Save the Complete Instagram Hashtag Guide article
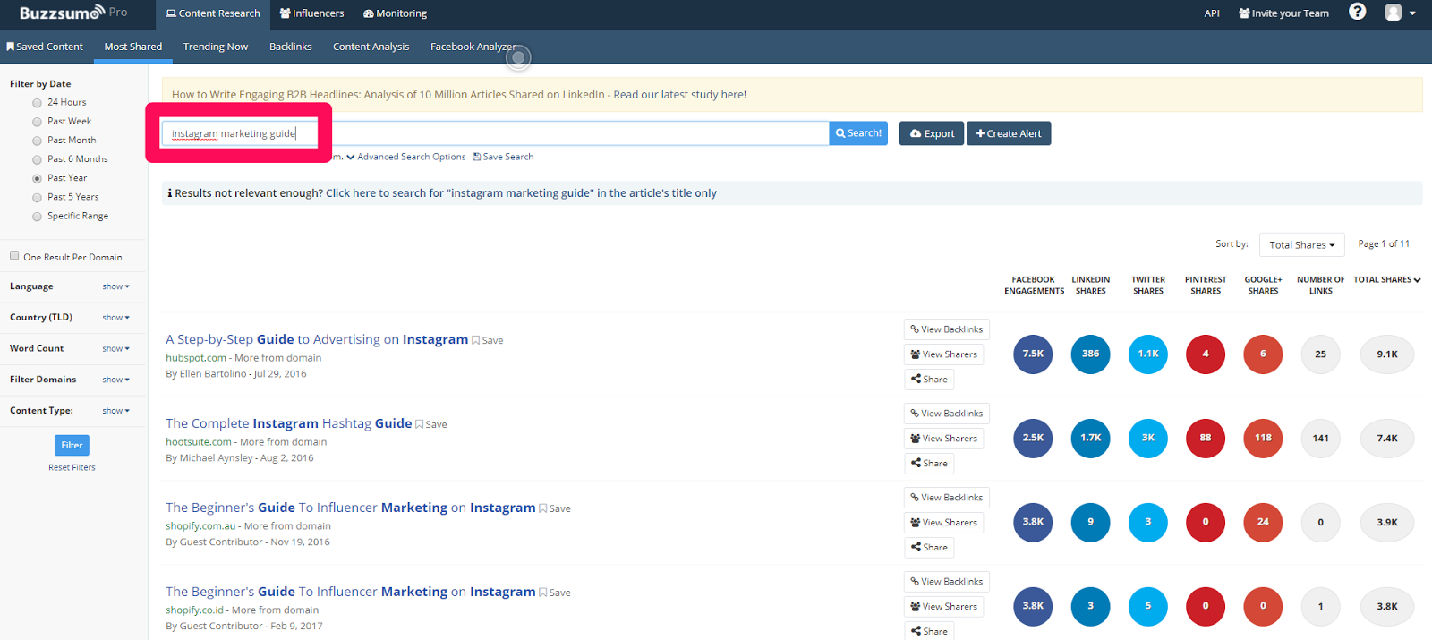Screen dimensions: 1432x640 pyautogui.click(x=431, y=424)
